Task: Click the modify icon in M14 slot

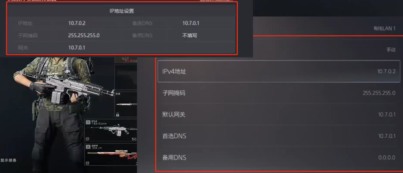Action: (88, 138)
